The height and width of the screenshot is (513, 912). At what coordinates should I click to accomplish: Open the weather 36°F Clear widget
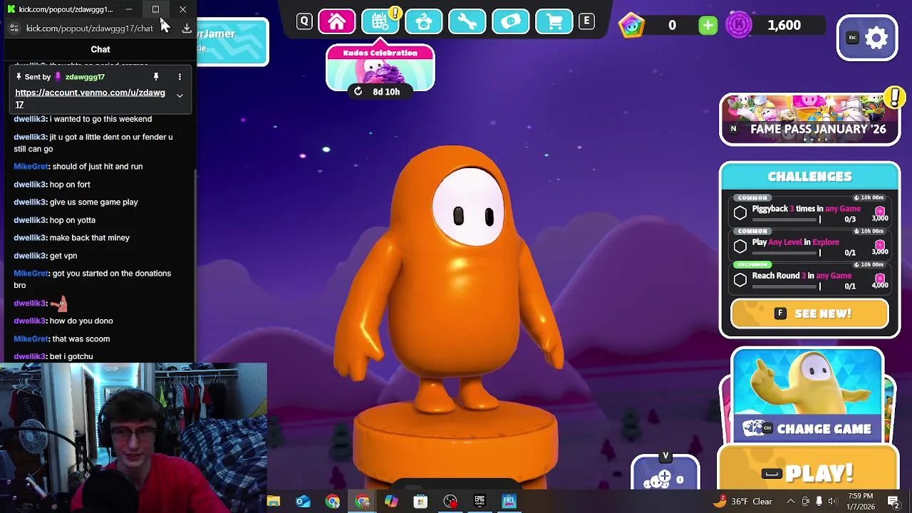coord(744,502)
